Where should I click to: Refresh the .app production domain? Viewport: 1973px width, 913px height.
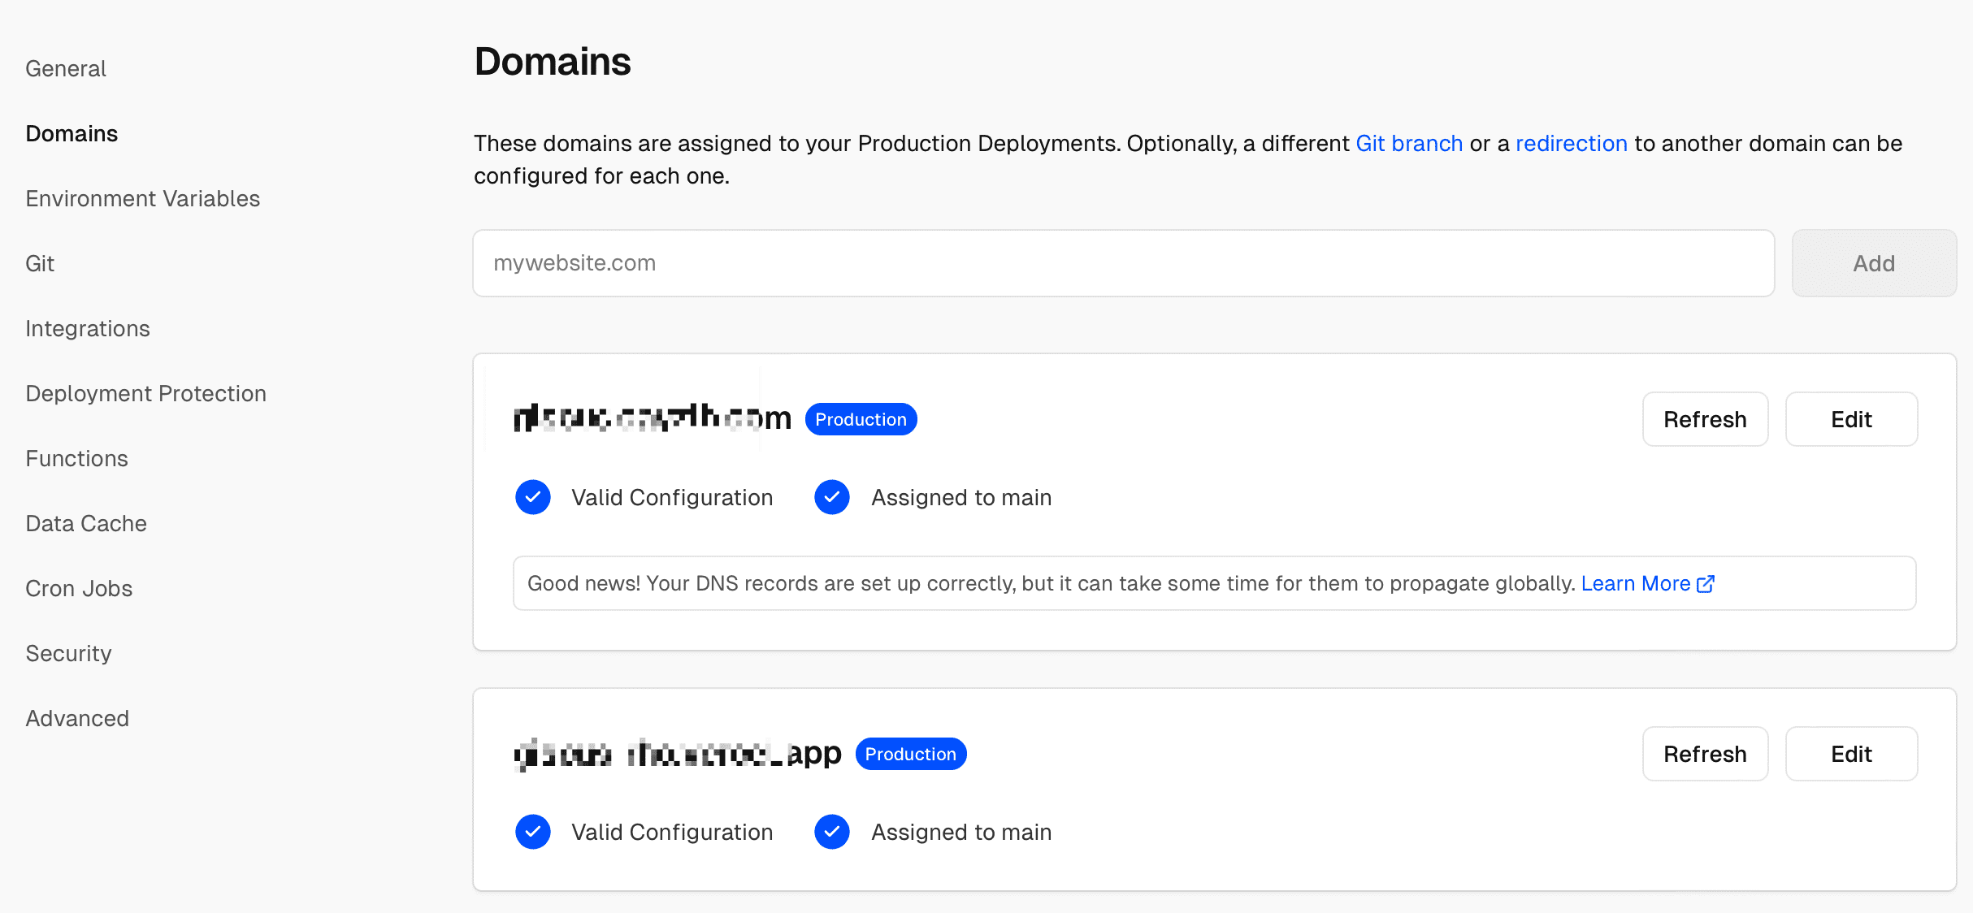(1705, 754)
